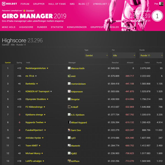
Task: Click the yellow dot next to Olympiske Stoddere
Action: (x=48, y=99)
